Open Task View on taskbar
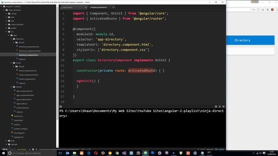Viewport: 278px width, 156px height. [x=60, y=153]
